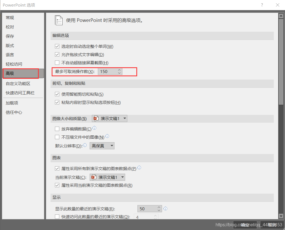The width and height of the screenshot is (285, 230).
Task: Enable 不压缩文件中的图像 checkbox
Action: (x=57, y=137)
